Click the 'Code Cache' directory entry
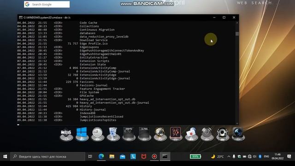295x166 pixels. pos(88,23)
